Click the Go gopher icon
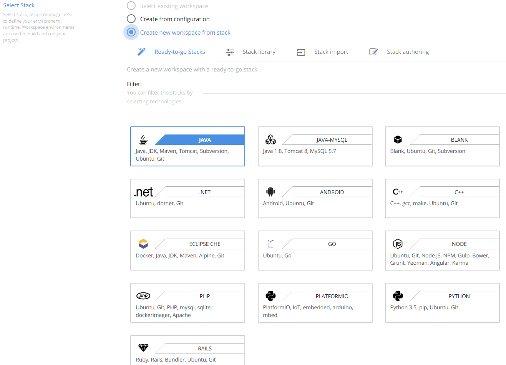This screenshot has width=506, height=365. coord(270,244)
